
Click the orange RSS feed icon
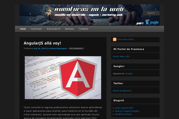(x=115, y=39)
